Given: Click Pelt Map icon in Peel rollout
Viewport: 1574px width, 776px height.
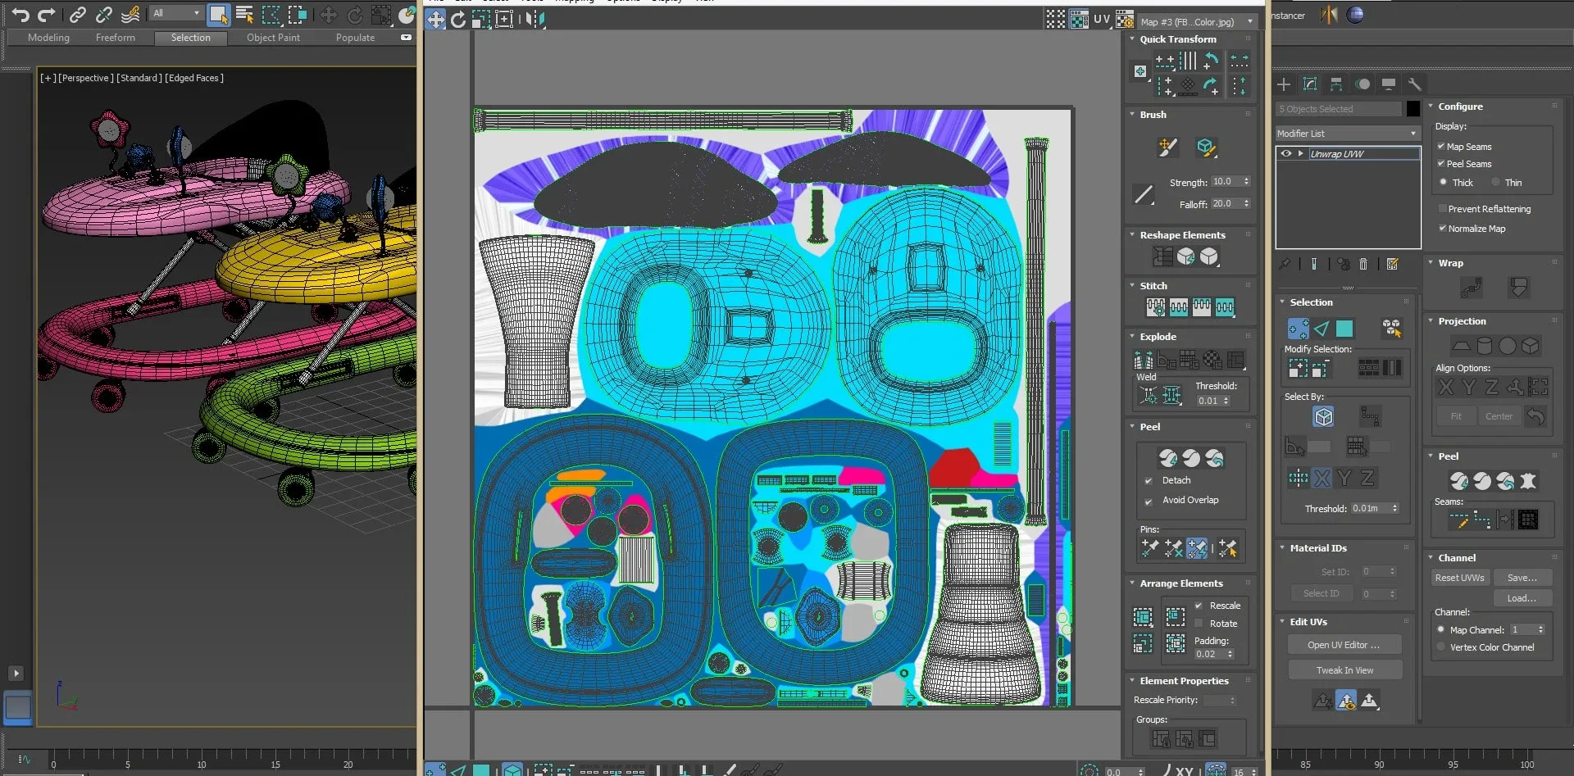Looking at the screenshot, I should [x=1528, y=481].
